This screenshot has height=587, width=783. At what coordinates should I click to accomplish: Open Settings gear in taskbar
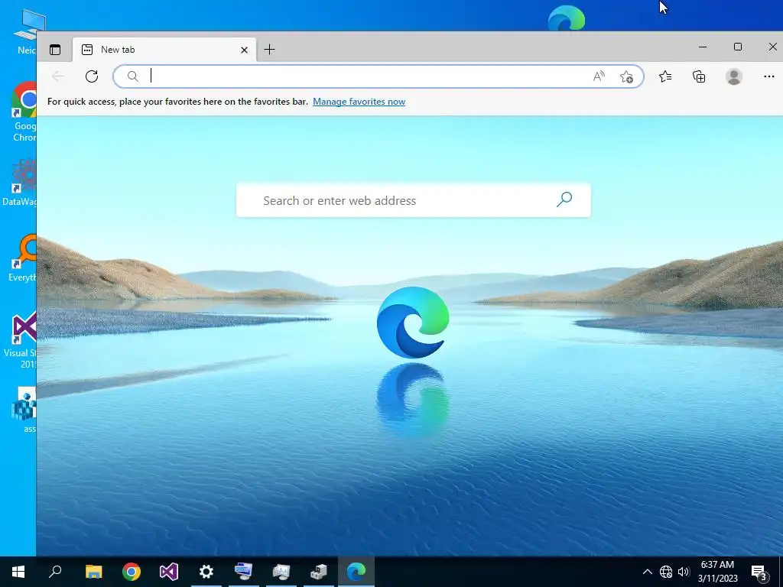pyautogui.click(x=206, y=572)
